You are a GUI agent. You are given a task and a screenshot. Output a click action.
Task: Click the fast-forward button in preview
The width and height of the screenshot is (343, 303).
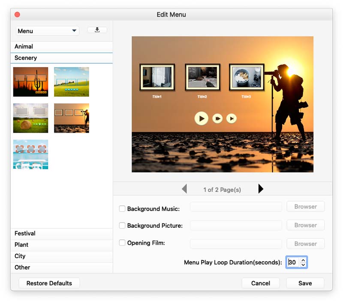217,119
